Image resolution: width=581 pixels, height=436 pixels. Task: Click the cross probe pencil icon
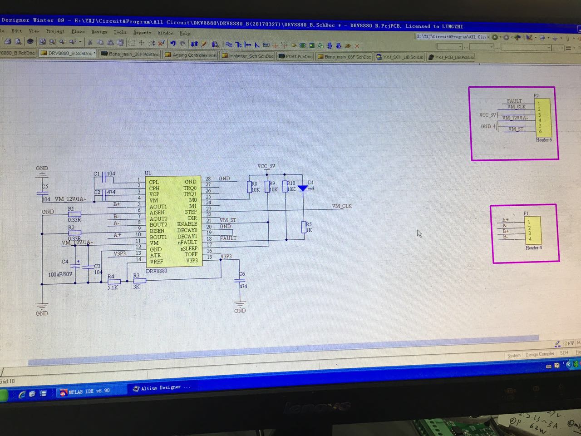point(204,44)
